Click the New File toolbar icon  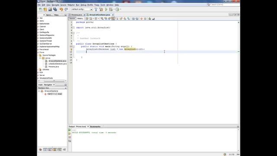click(41, 10)
